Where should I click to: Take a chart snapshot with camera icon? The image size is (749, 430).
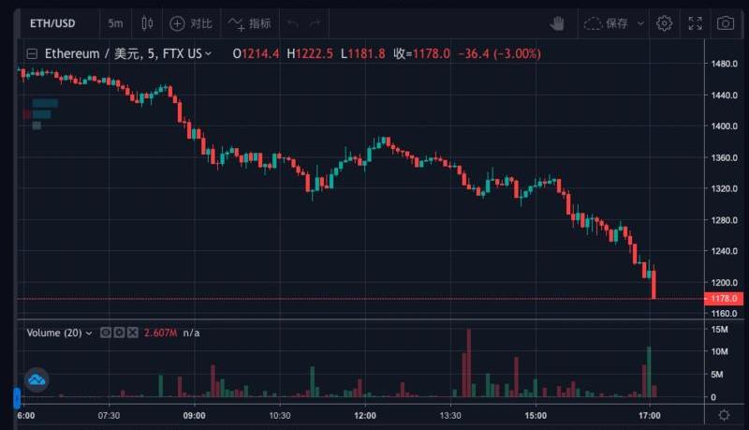[x=725, y=22]
